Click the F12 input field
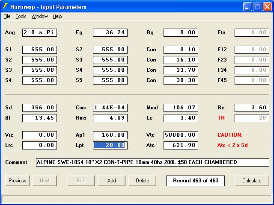 (252, 50)
